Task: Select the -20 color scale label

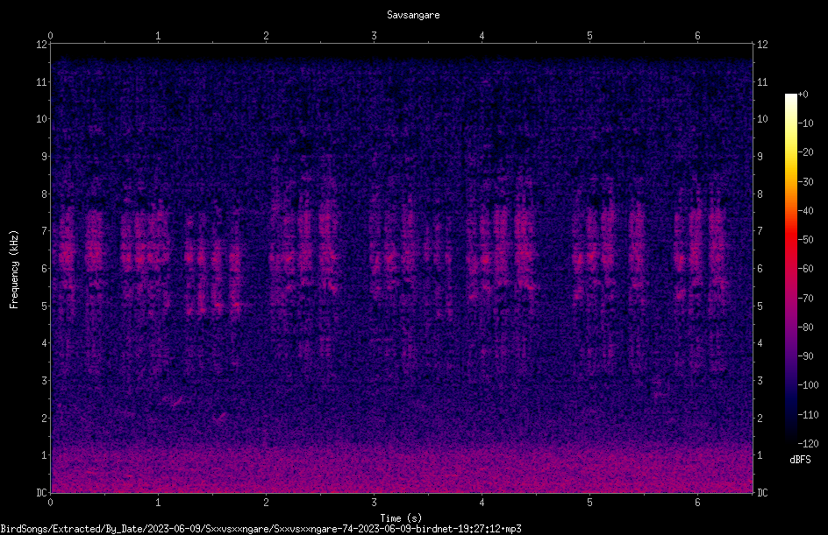Action: pos(805,152)
